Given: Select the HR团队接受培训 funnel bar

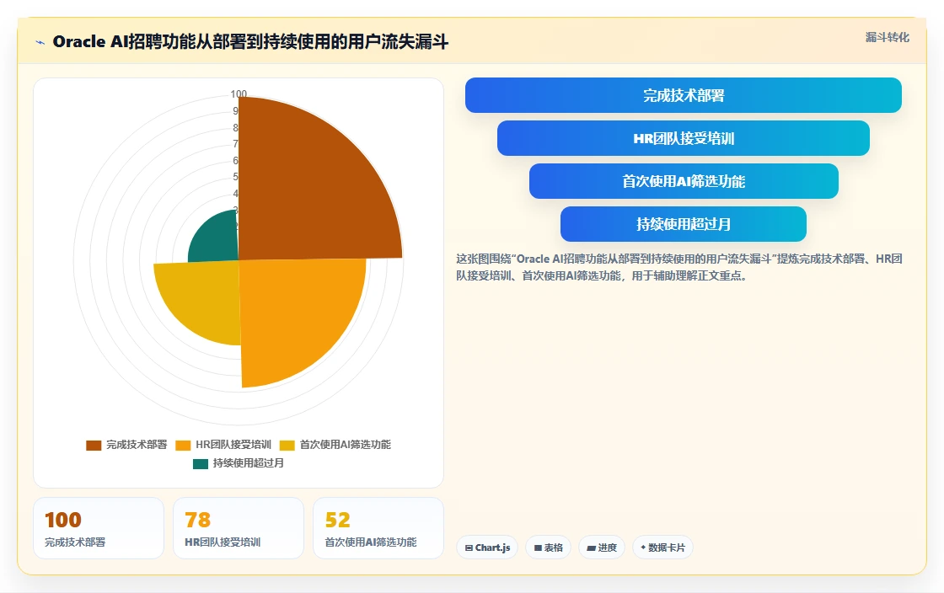Looking at the screenshot, I should tap(684, 138).
